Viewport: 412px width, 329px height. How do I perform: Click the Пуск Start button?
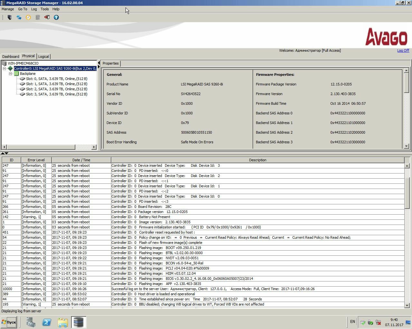point(9,322)
